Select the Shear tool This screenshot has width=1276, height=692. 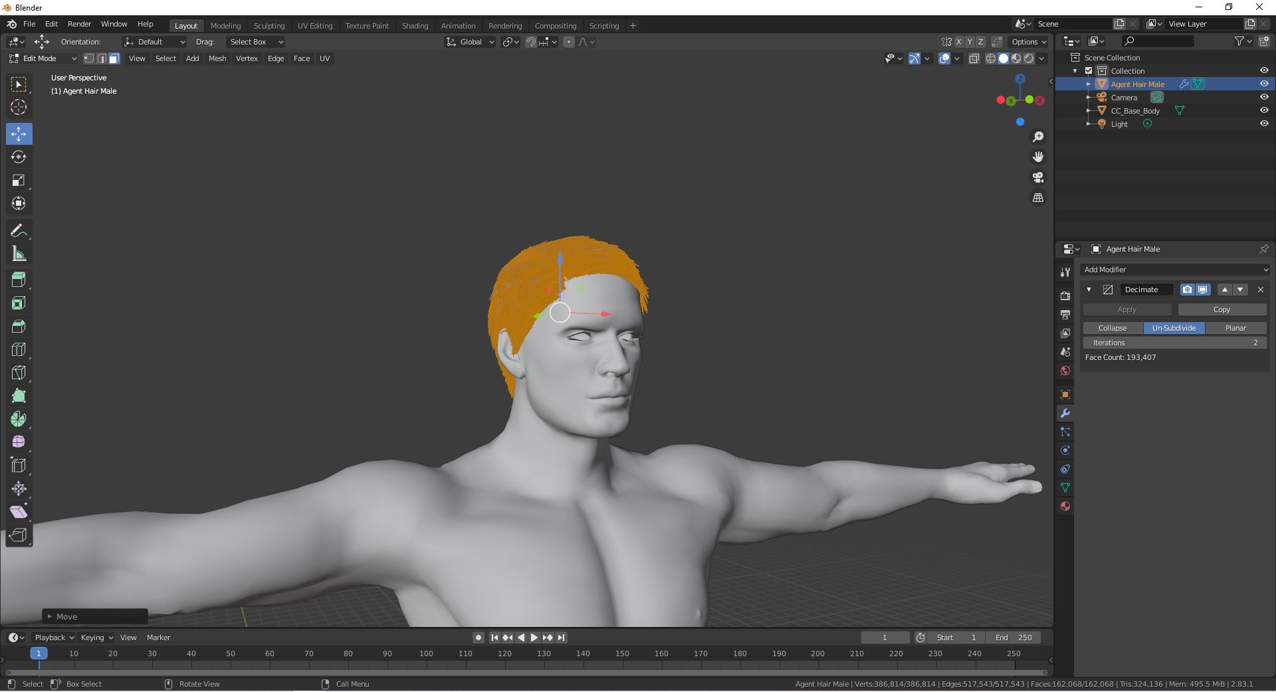(19, 511)
